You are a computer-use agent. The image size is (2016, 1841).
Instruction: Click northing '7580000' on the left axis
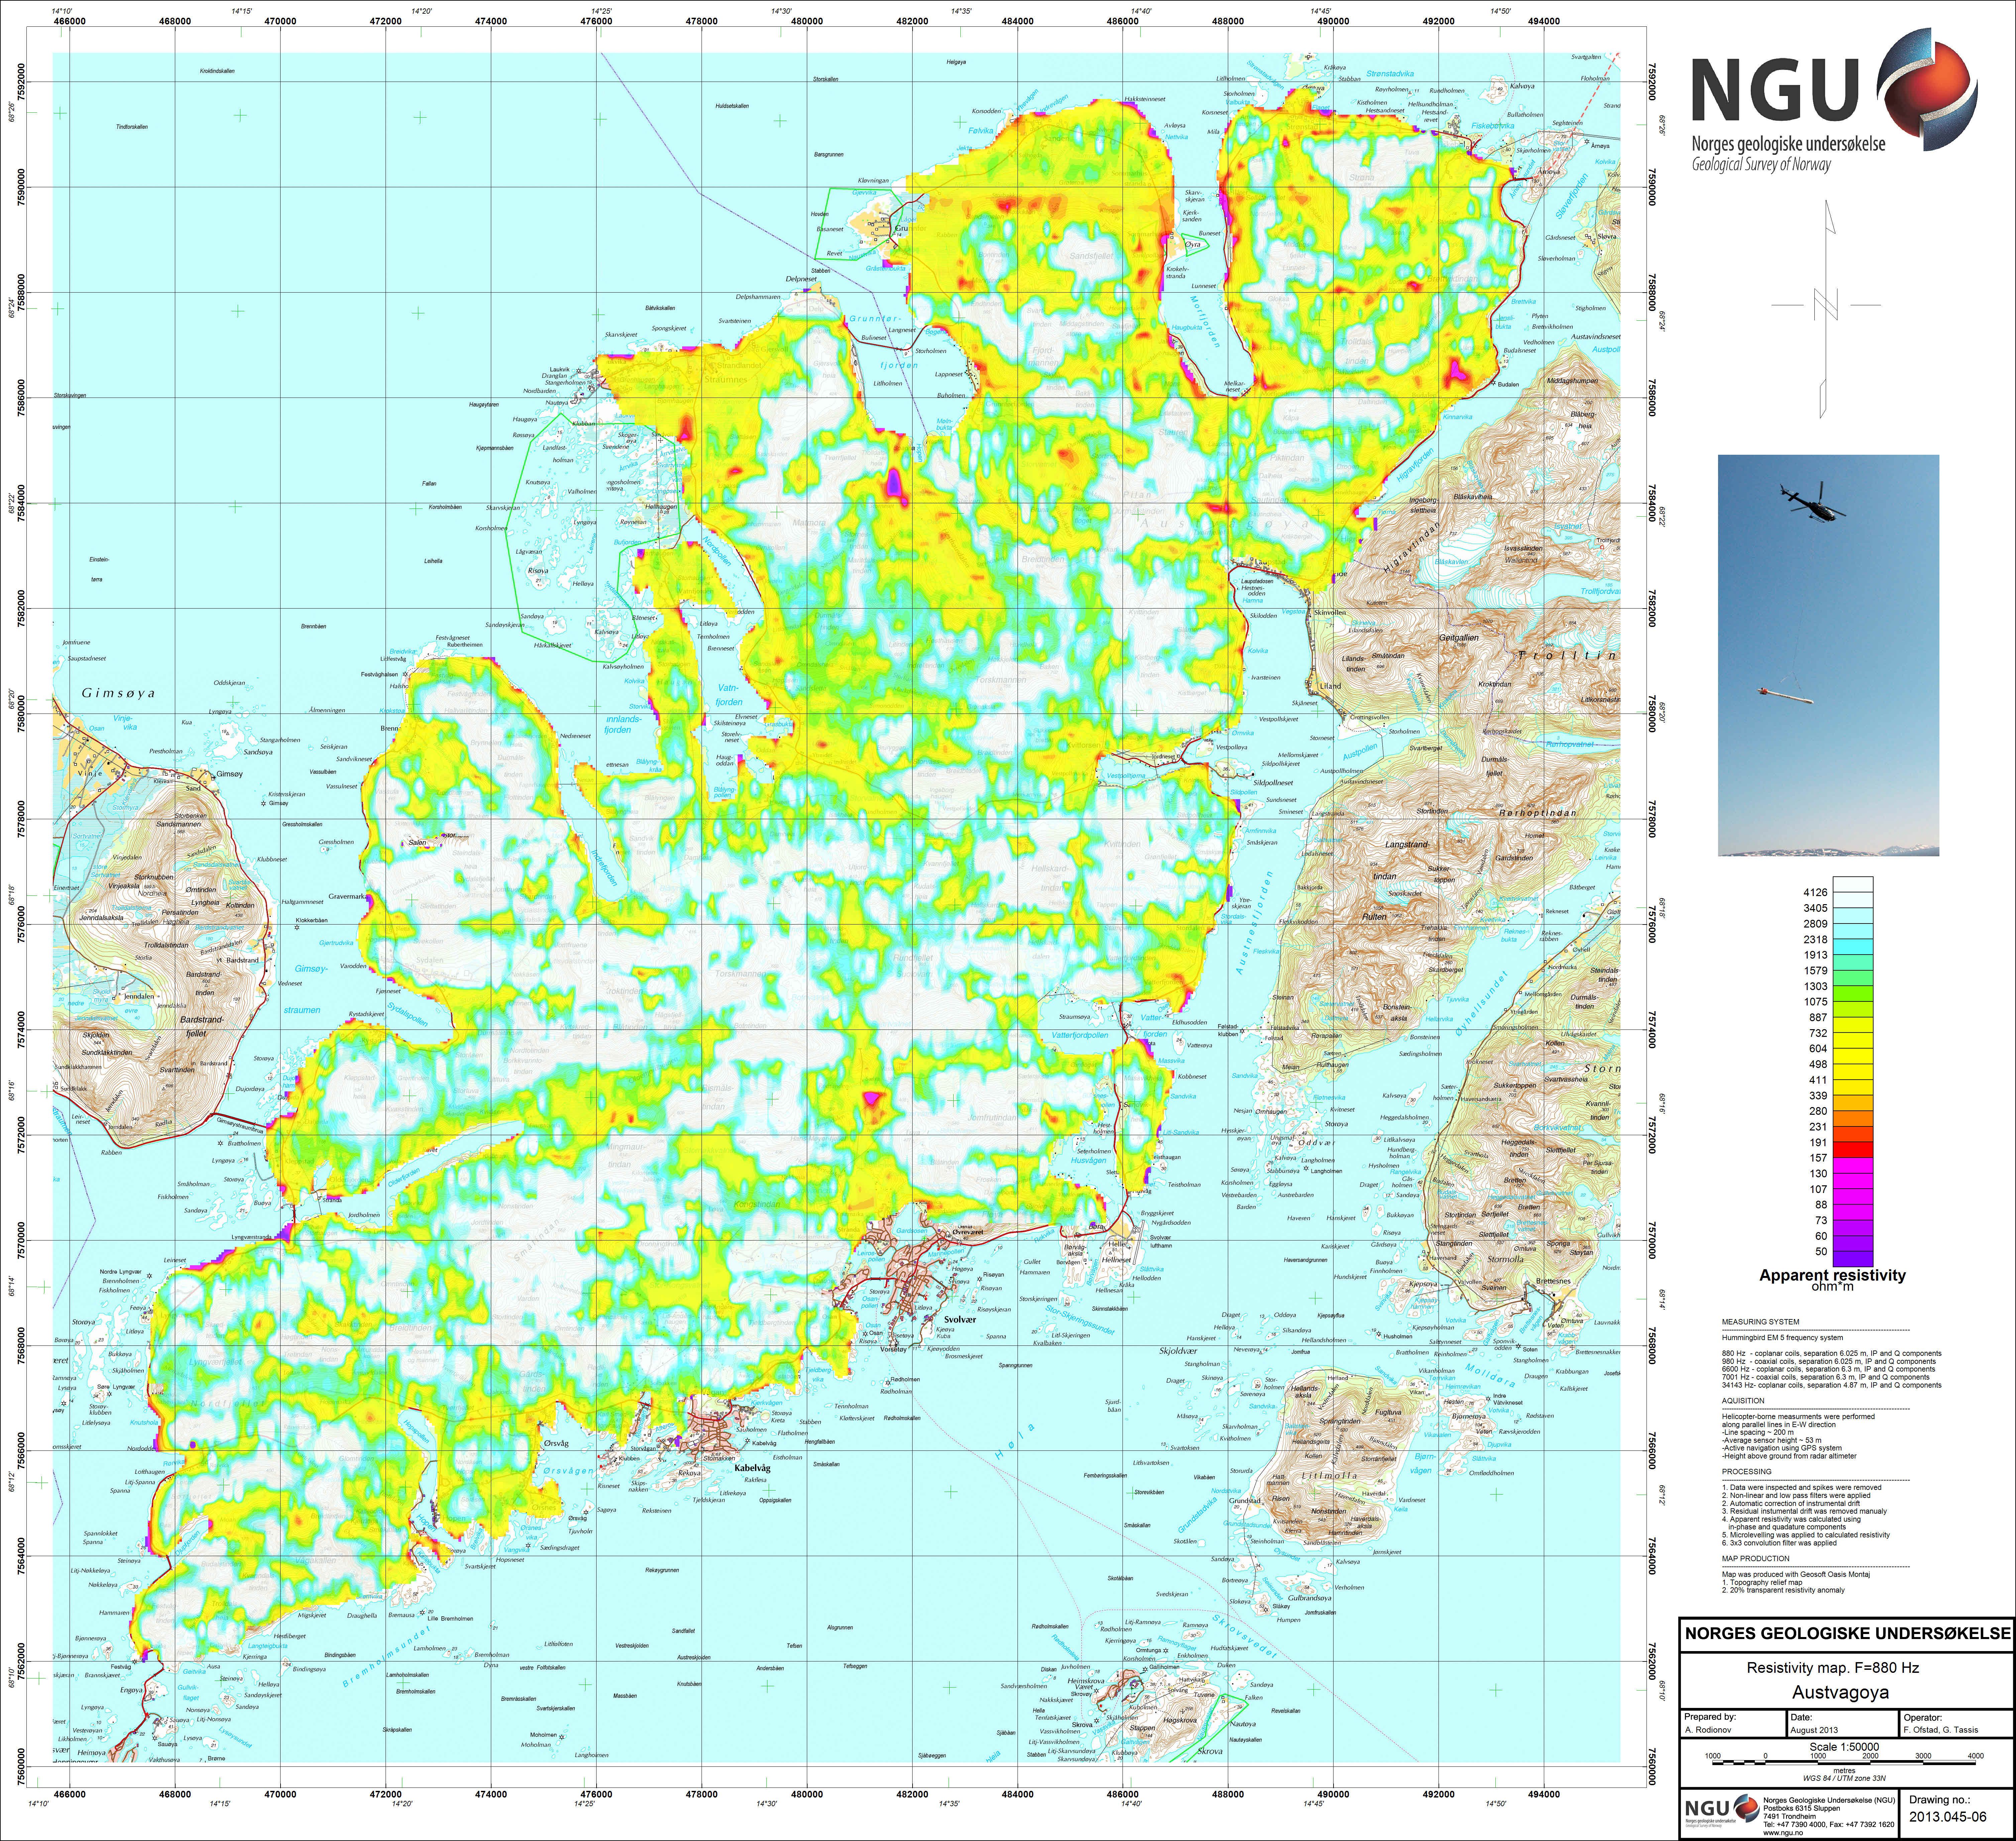[x=21, y=714]
